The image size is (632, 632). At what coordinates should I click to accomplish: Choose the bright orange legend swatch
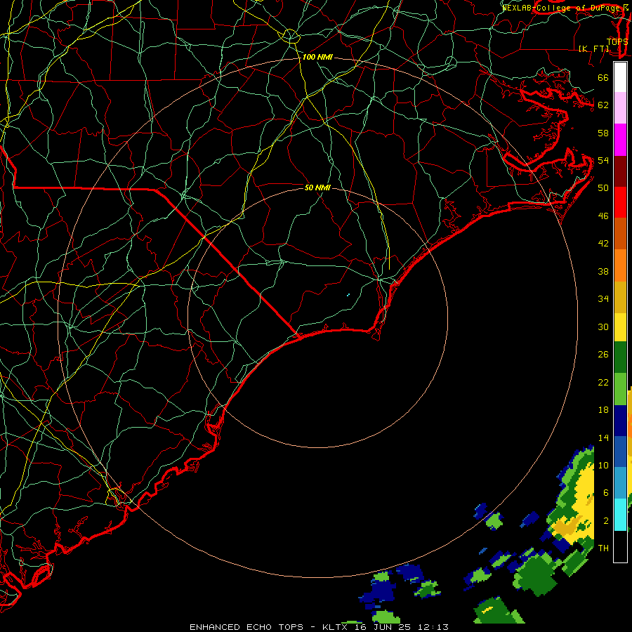(x=620, y=265)
